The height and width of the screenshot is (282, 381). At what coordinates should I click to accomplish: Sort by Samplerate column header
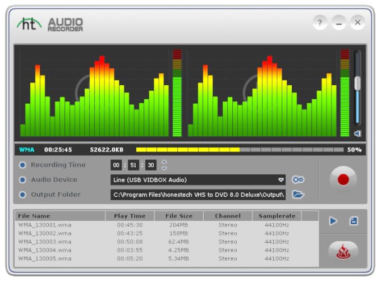coord(277,216)
